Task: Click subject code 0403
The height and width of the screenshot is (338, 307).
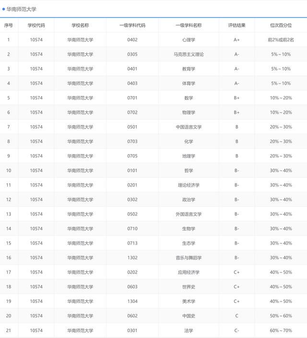Action: 132,83
